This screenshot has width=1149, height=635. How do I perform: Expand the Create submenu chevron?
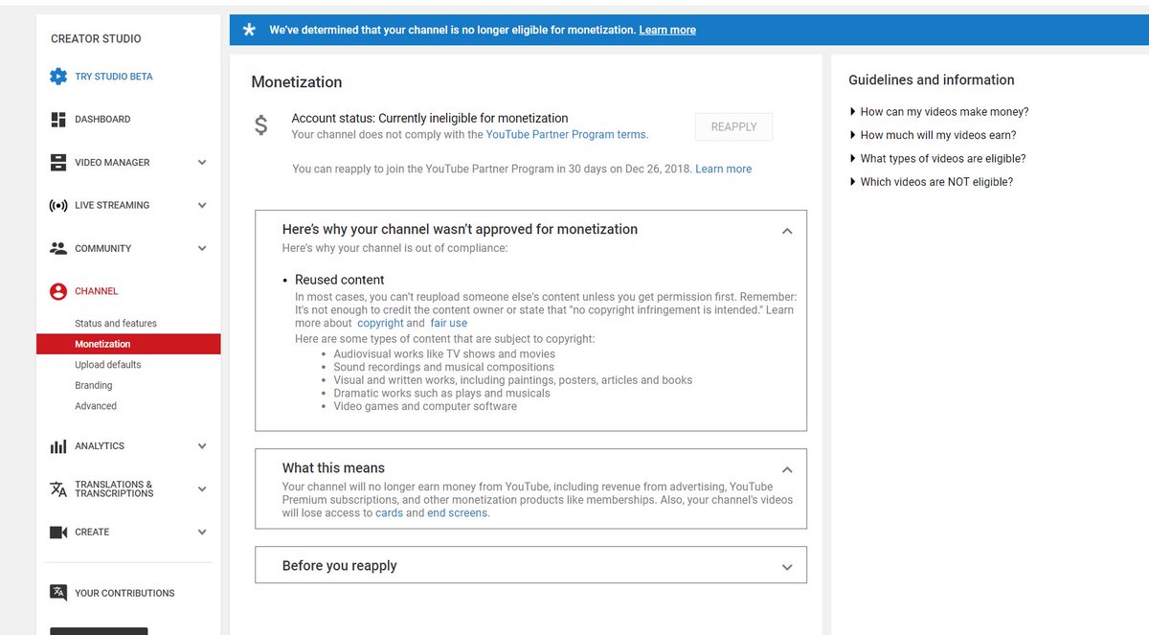coord(202,533)
